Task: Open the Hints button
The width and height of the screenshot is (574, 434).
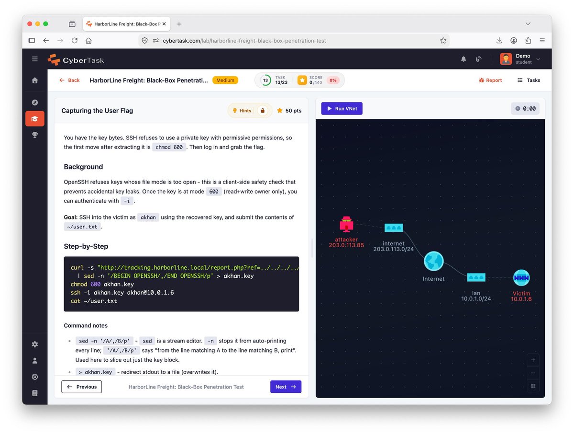Action: pyautogui.click(x=242, y=111)
